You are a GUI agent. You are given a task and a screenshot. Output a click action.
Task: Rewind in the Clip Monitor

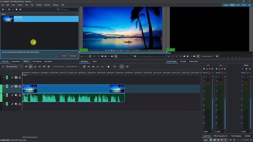102,56
